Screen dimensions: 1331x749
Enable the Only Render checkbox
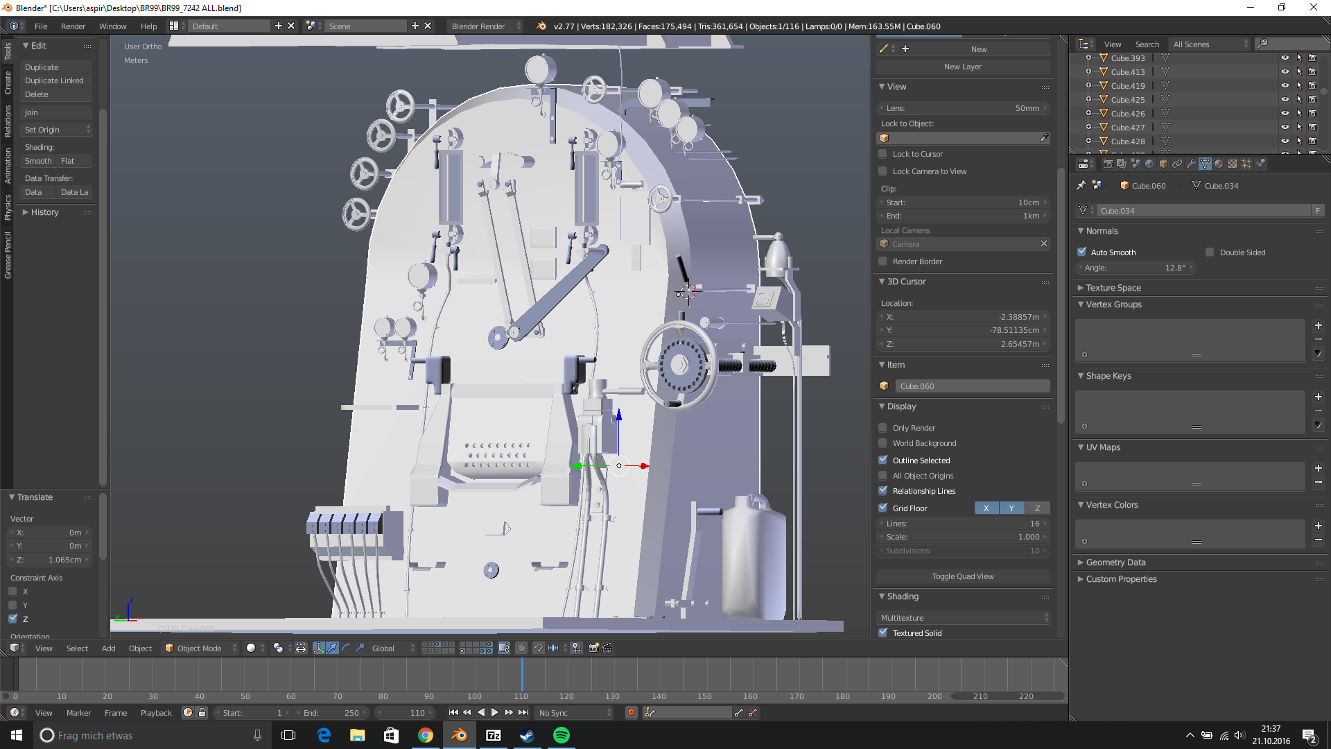tap(882, 428)
